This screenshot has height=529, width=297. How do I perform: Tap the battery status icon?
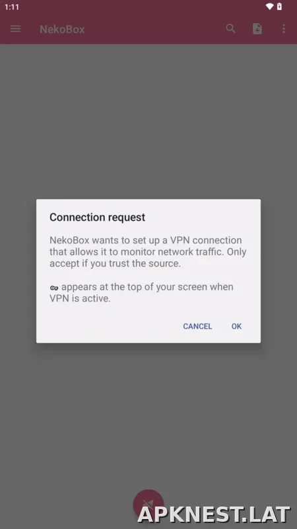[279, 7]
